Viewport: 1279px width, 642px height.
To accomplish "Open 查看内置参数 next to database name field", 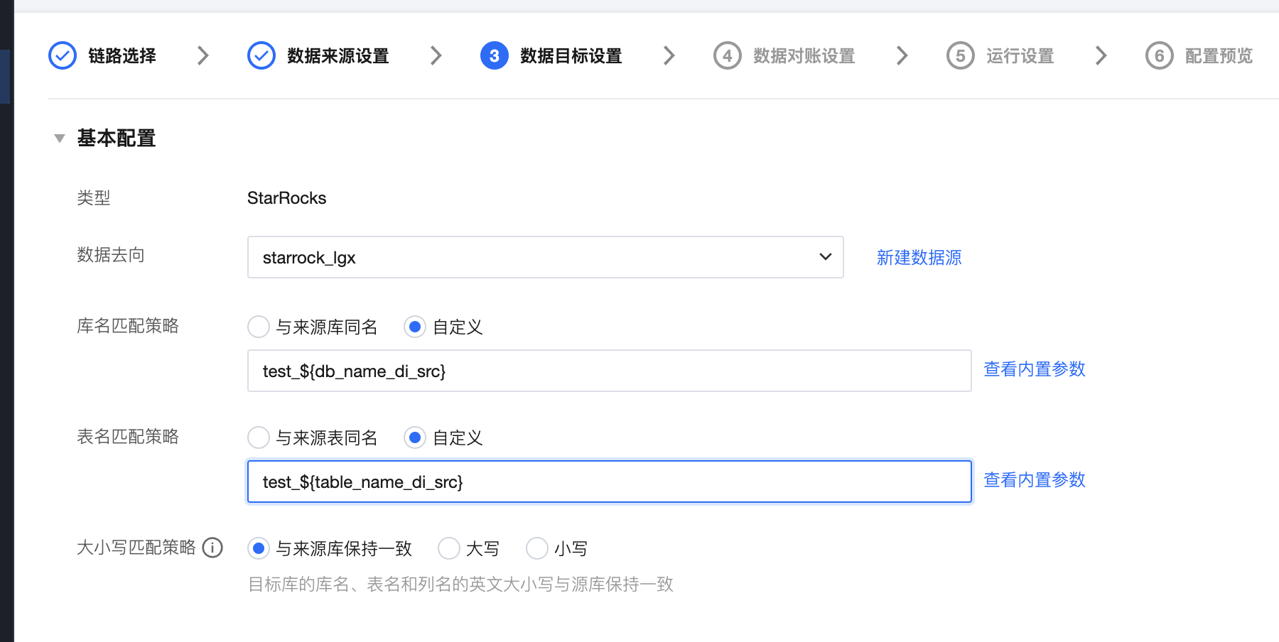I will [x=1034, y=369].
